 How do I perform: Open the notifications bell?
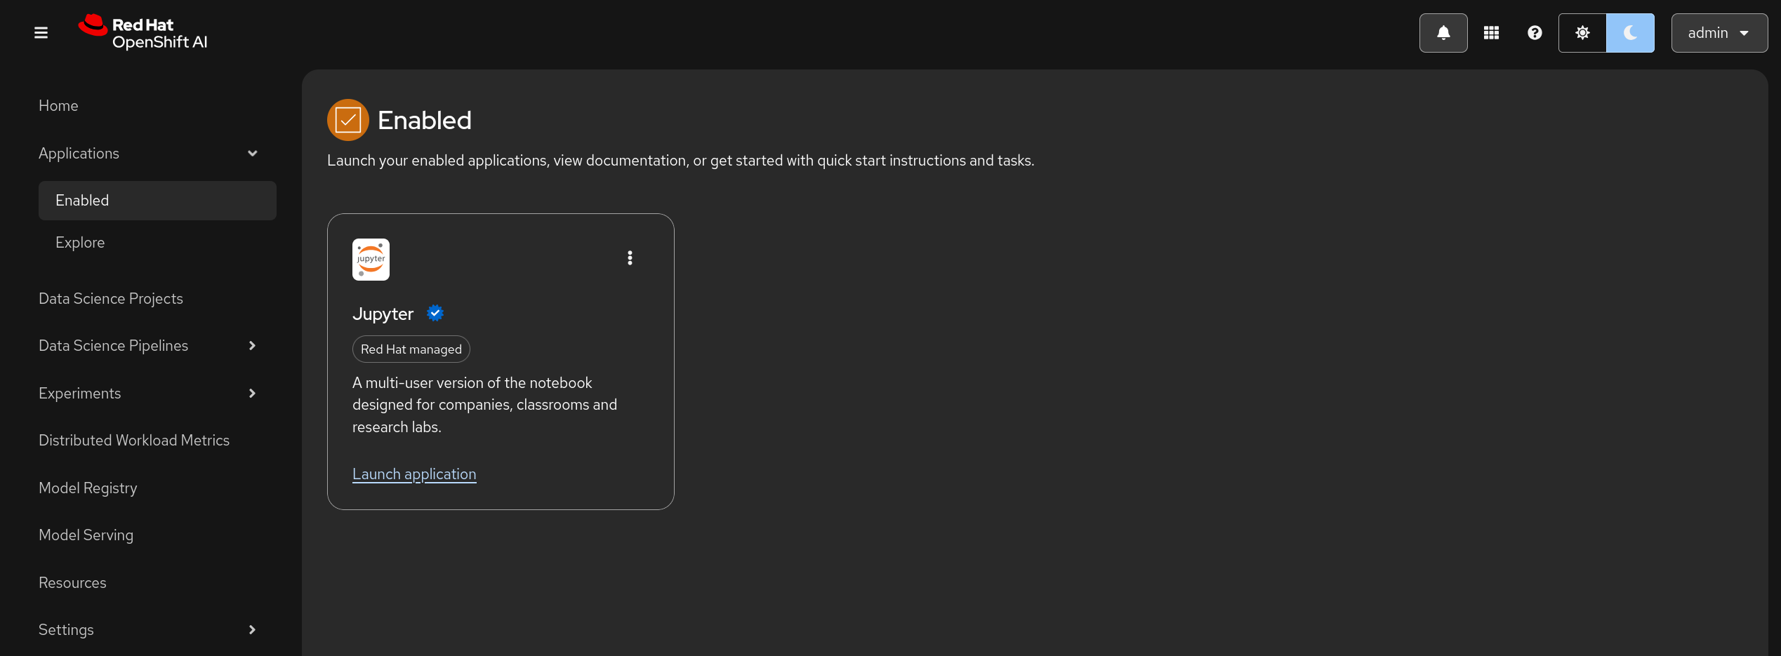[1443, 33]
